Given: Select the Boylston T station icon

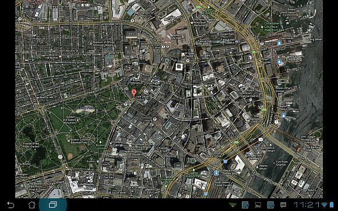Looking at the screenshot, I should [98, 161].
